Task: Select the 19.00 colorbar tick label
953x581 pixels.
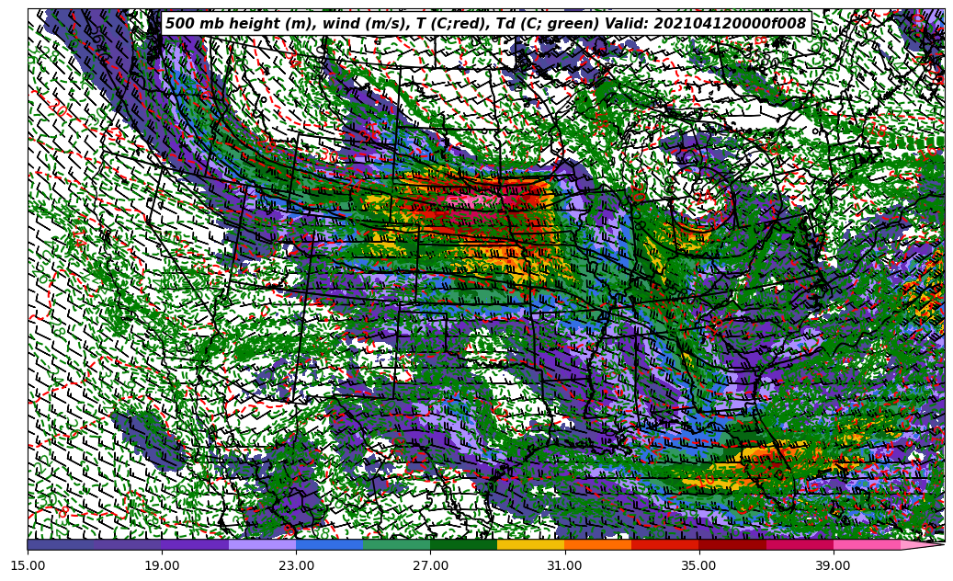Action: click(x=162, y=565)
